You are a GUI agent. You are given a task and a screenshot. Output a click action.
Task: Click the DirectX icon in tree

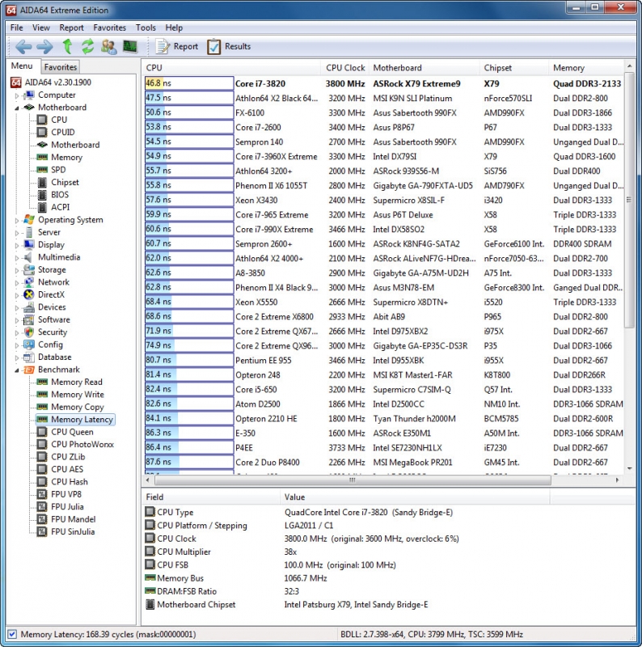coord(29,294)
